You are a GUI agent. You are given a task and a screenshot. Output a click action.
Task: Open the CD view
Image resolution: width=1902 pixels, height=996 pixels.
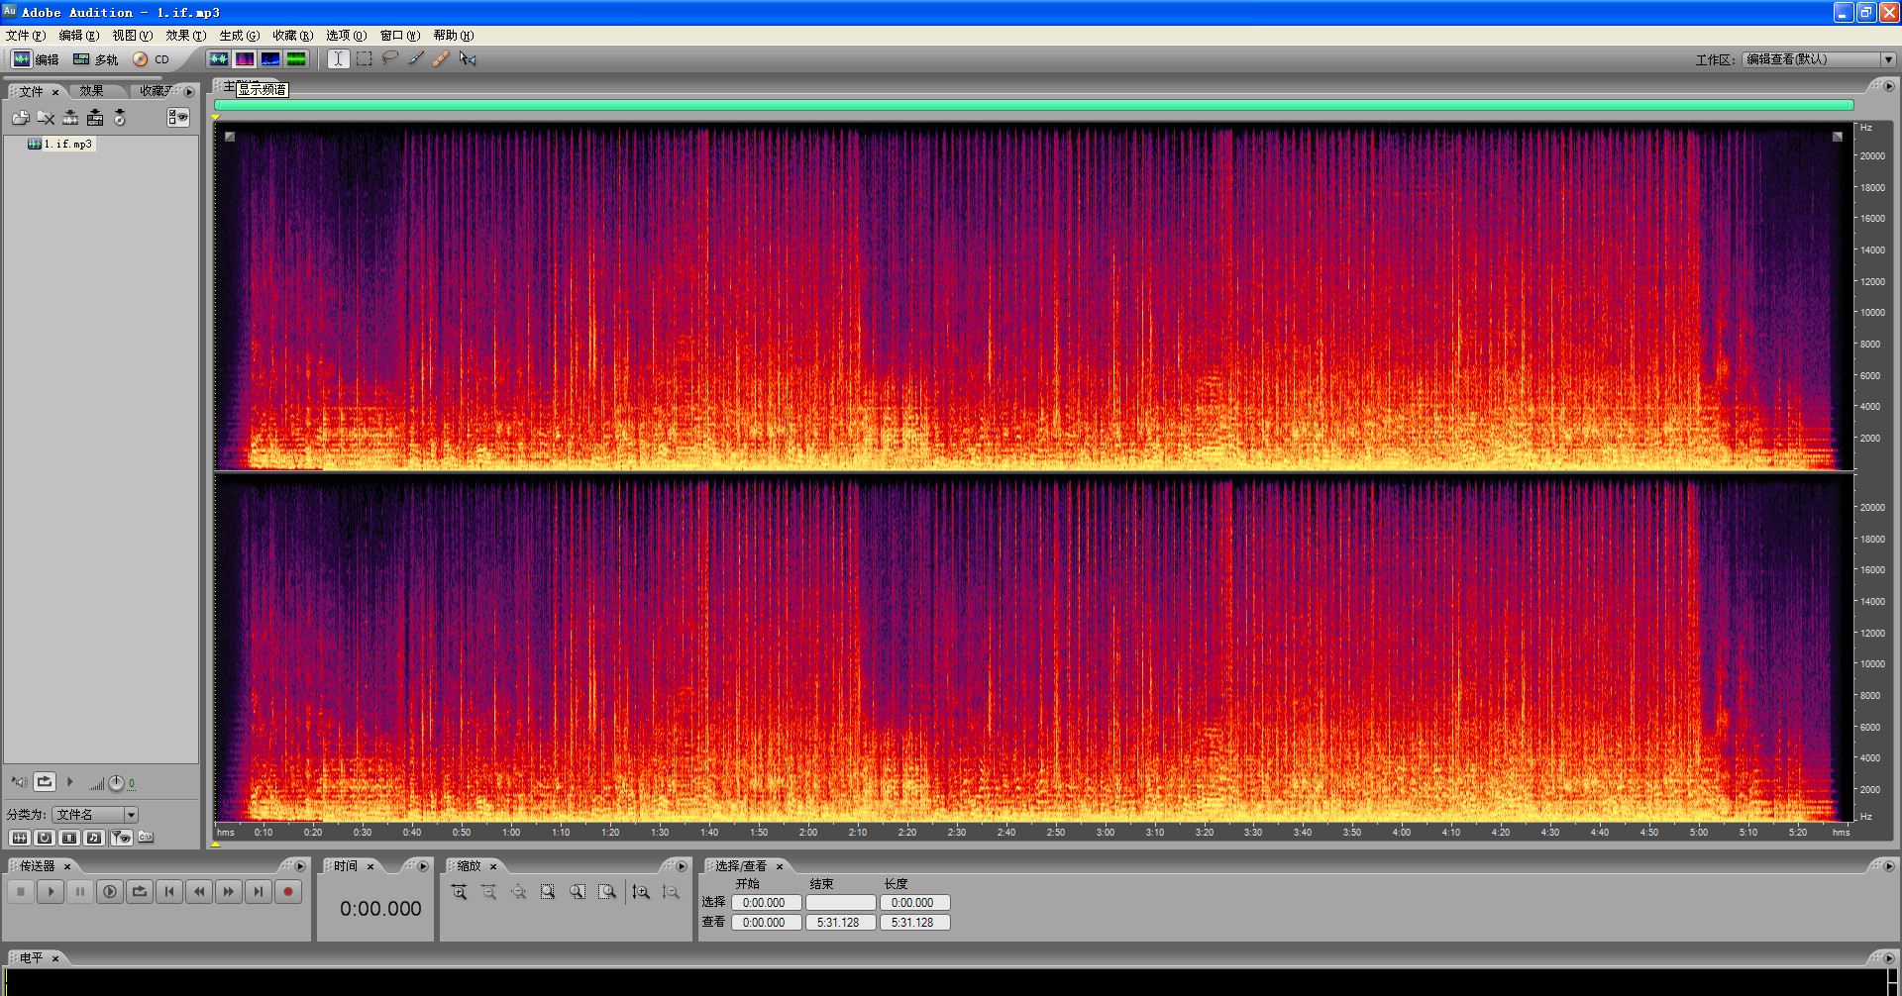(152, 59)
